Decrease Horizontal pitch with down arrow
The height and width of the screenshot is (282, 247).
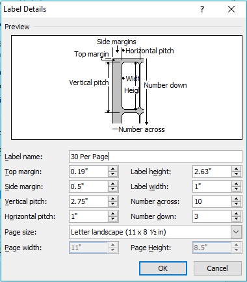click(113, 219)
